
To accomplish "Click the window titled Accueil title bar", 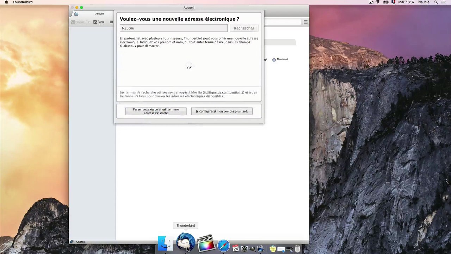I will pyautogui.click(x=189, y=7).
